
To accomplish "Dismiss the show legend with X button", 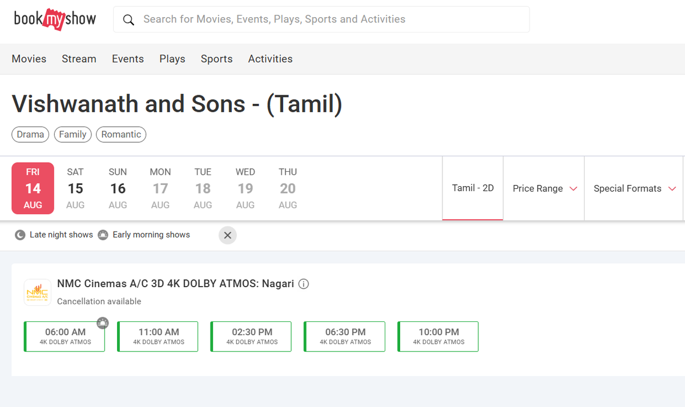I will [x=228, y=235].
